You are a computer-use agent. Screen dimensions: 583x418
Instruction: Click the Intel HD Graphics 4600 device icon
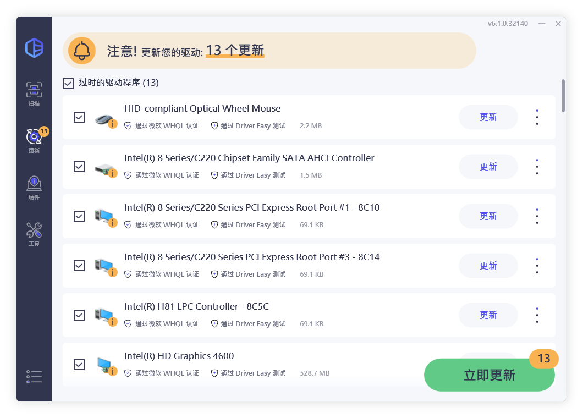click(x=103, y=365)
